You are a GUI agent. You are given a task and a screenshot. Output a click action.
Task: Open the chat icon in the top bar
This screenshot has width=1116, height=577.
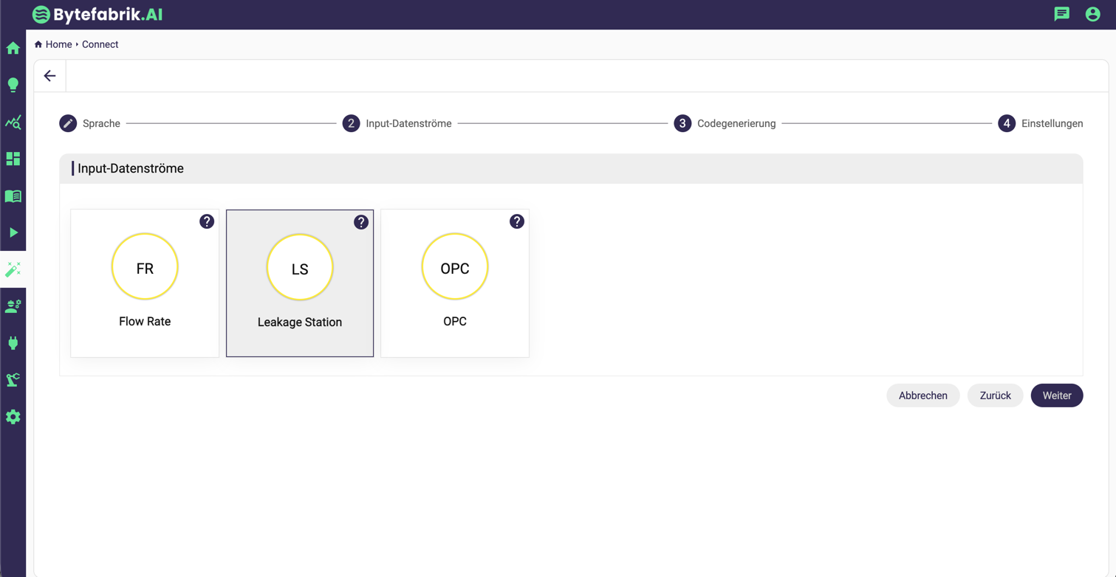[x=1062, y=14]
